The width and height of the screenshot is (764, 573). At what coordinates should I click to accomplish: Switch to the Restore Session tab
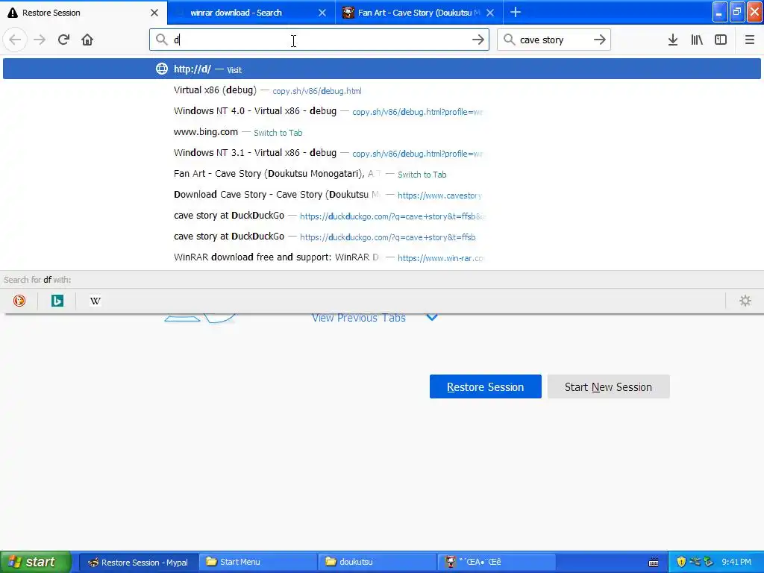[84, 13]
